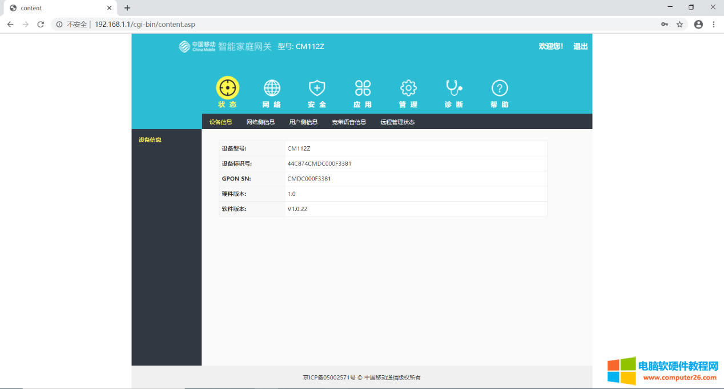Click inside the browser address bar
Screen dimensions: 724x389
[228, 25]
